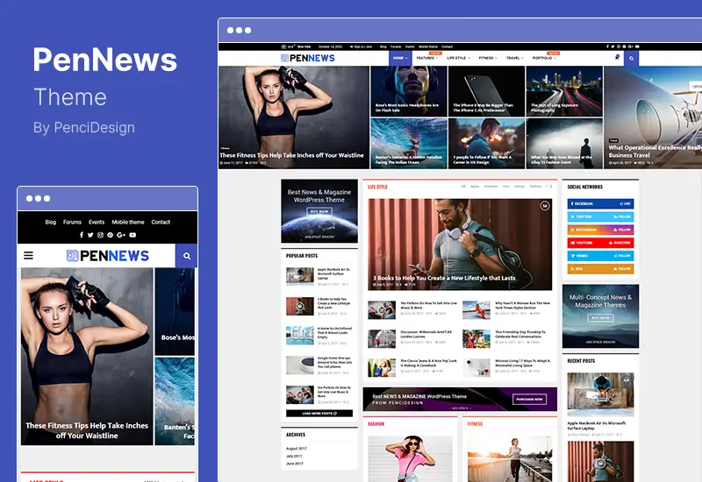
Task: Click Load More Posts button
Action: [319, 413]
